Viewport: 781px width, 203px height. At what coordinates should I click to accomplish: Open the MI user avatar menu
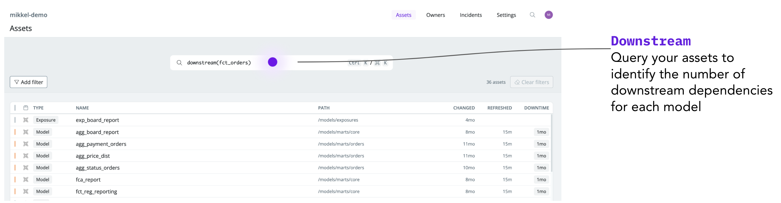point(548,15)
